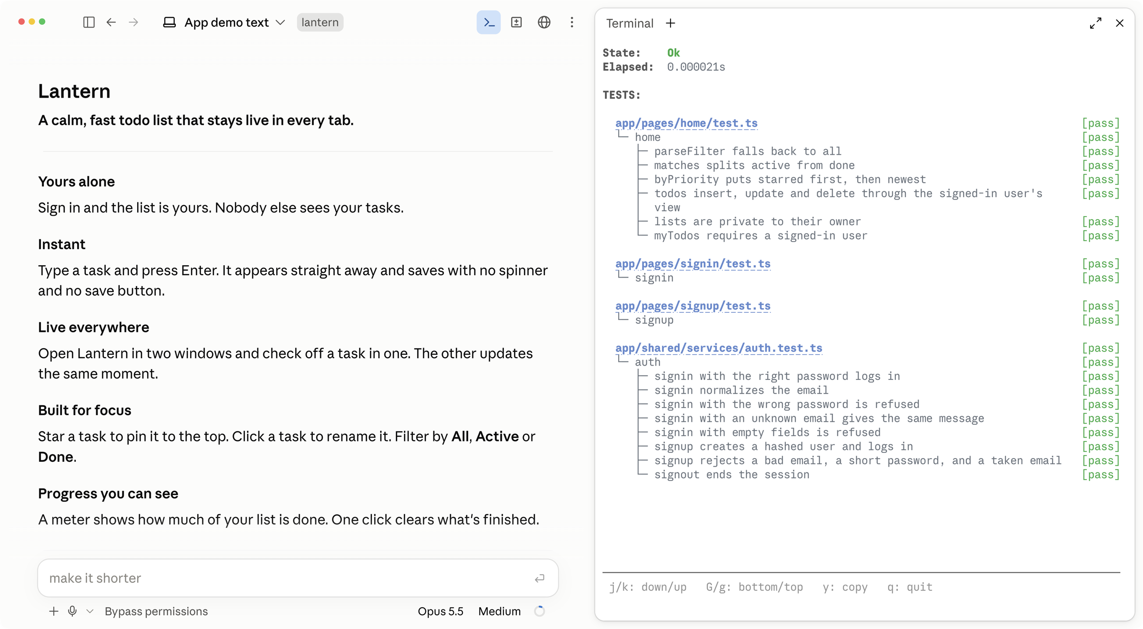This screenshot has width=1143, height=629.
Task: Click the 'q: quit' shortcut hint
Action: click(x=910, y=587)
